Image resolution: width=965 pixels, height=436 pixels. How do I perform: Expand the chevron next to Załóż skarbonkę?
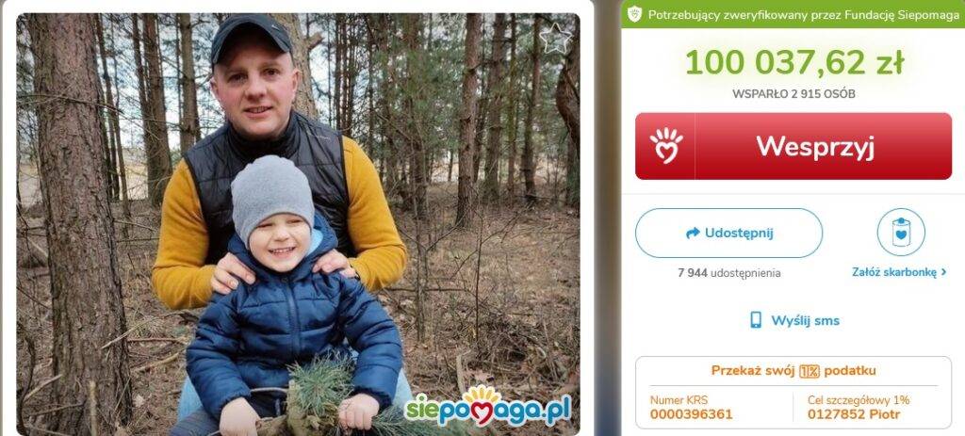(x=943, y=272)
